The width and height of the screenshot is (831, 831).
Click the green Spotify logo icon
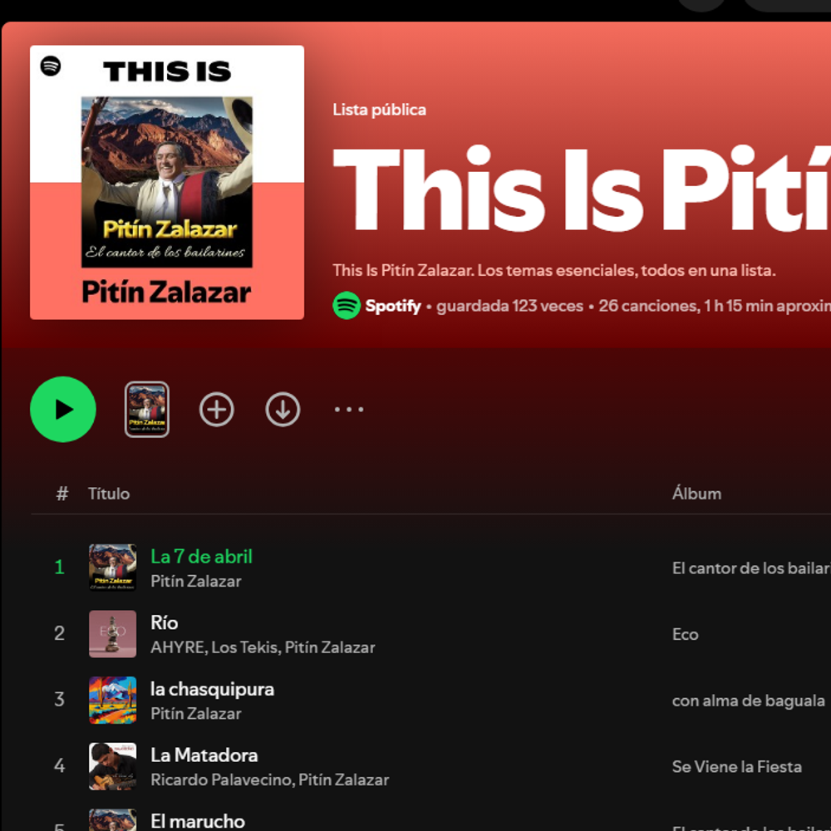pos(346,305)
